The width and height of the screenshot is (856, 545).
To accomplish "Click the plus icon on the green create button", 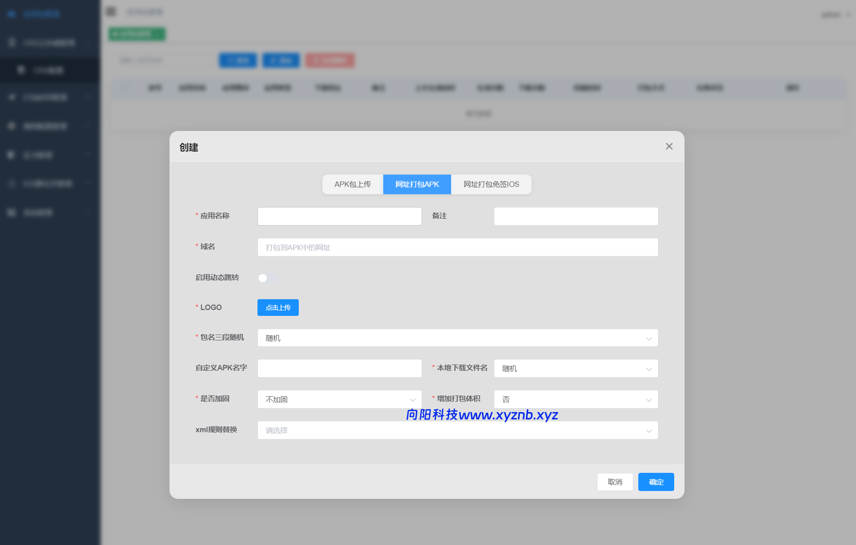I will point(116,34).
